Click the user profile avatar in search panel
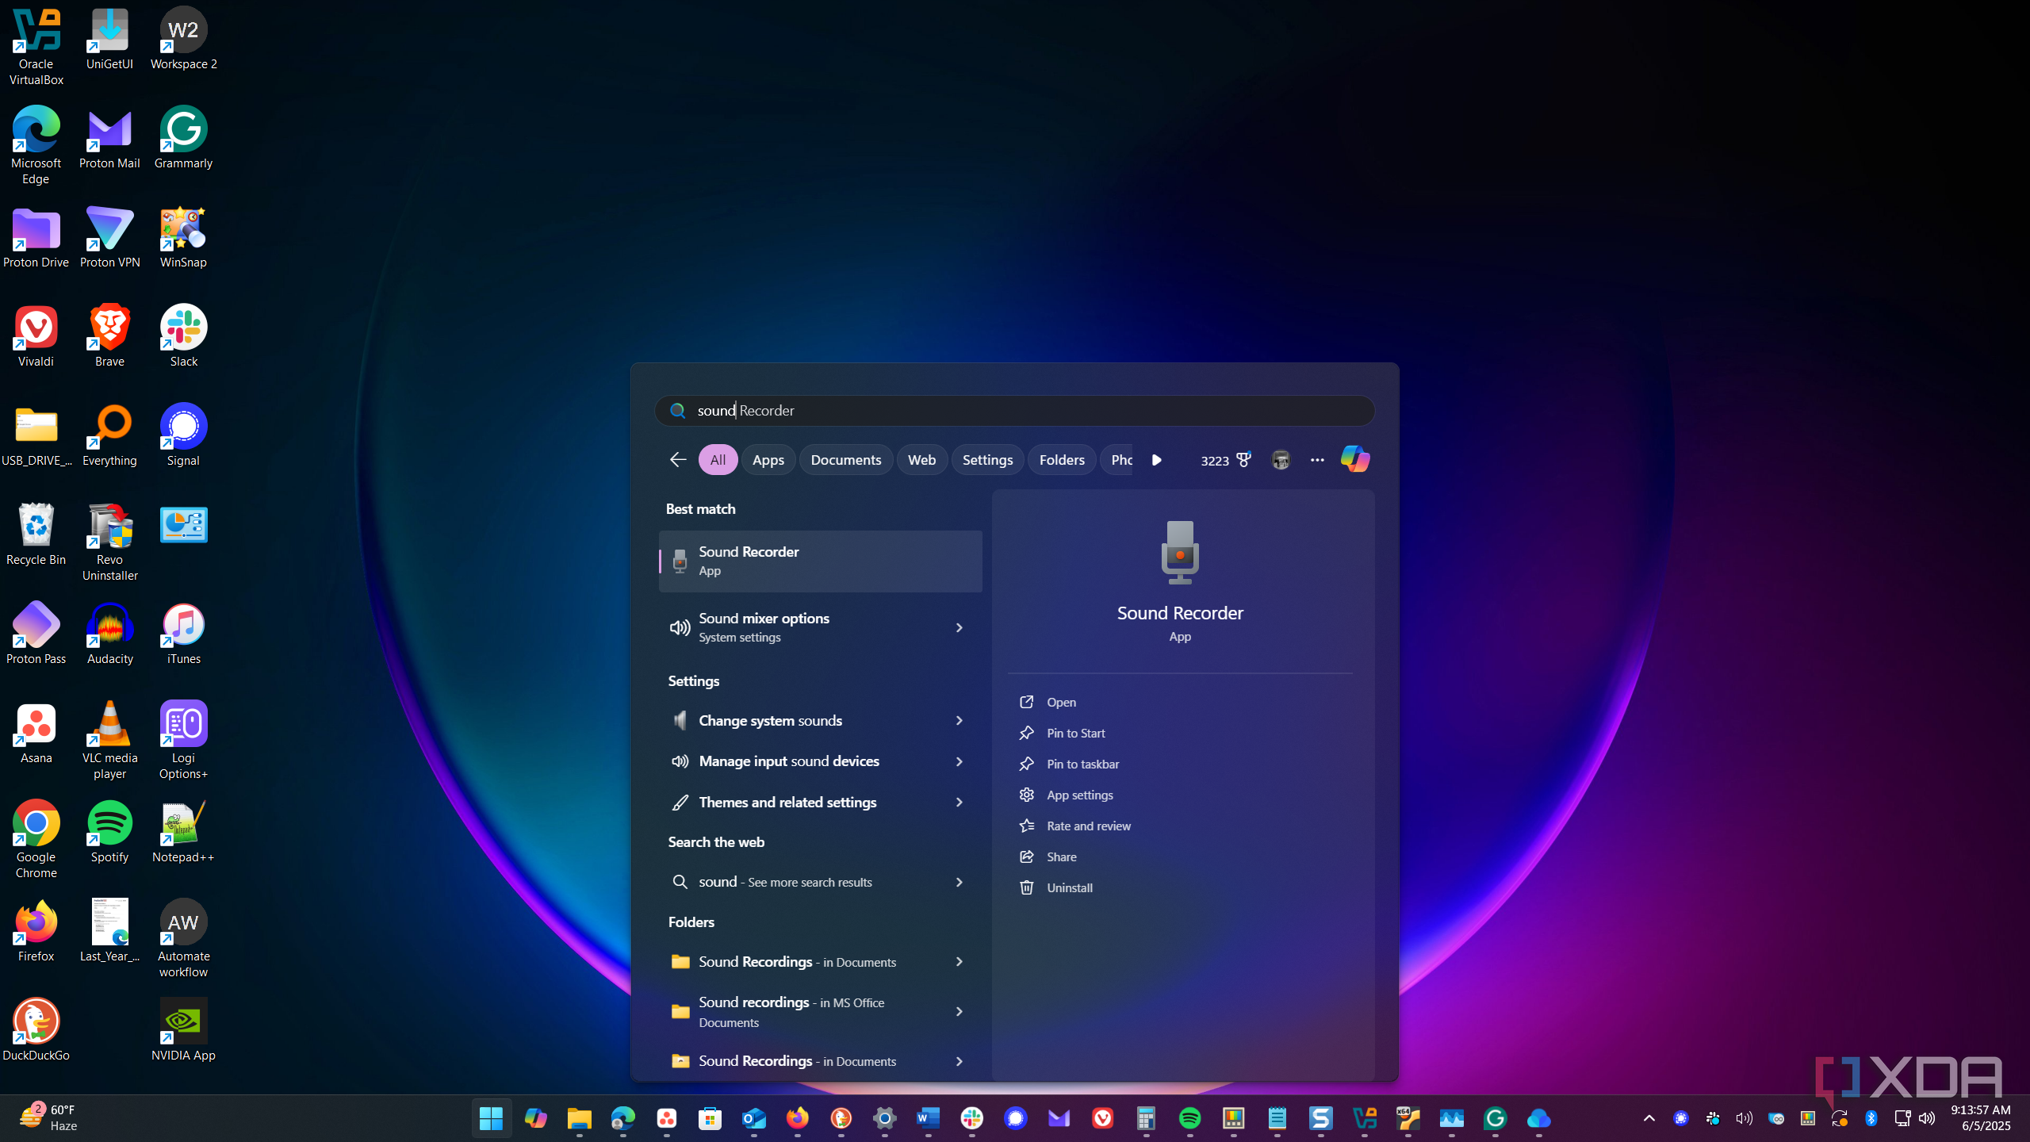 (x=1281, y=460)
